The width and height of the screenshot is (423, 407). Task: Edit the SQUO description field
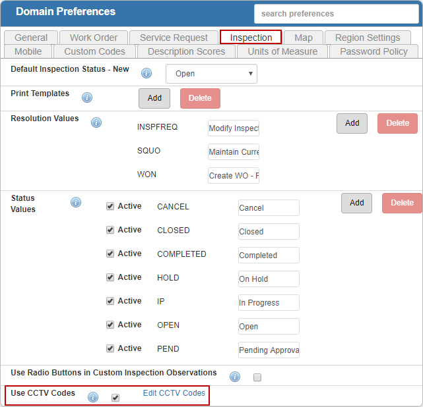[x=234, y=152]
